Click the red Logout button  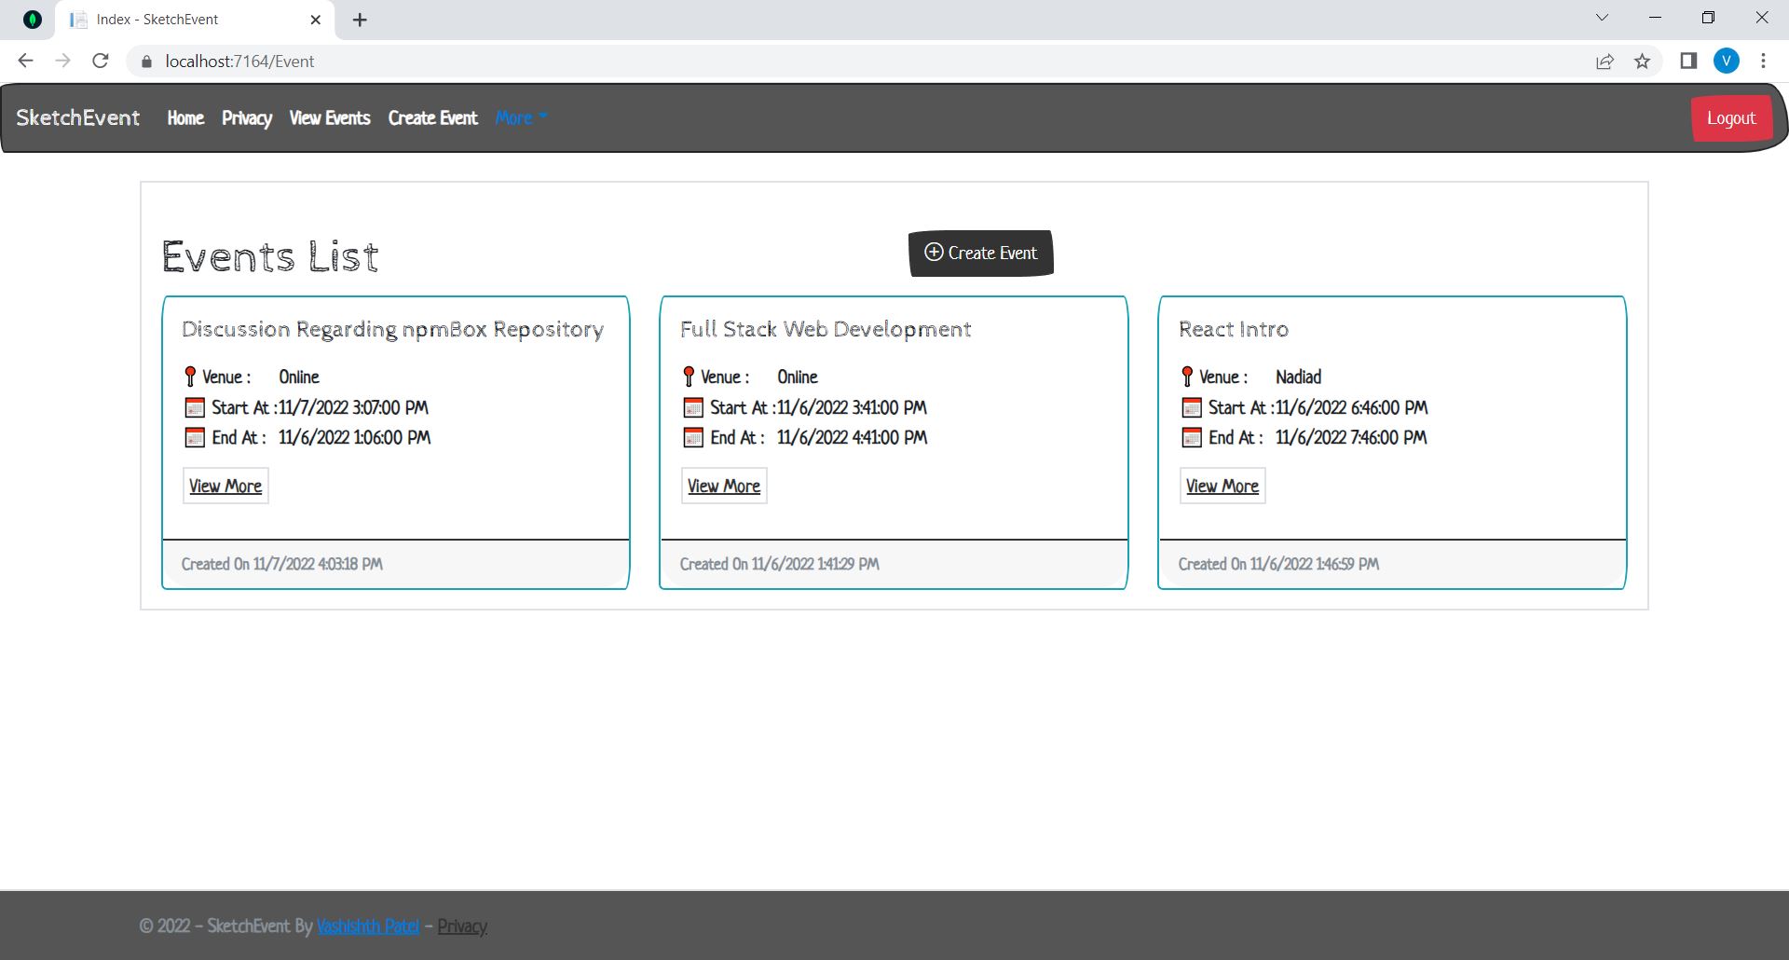[x=1731, y=118]
